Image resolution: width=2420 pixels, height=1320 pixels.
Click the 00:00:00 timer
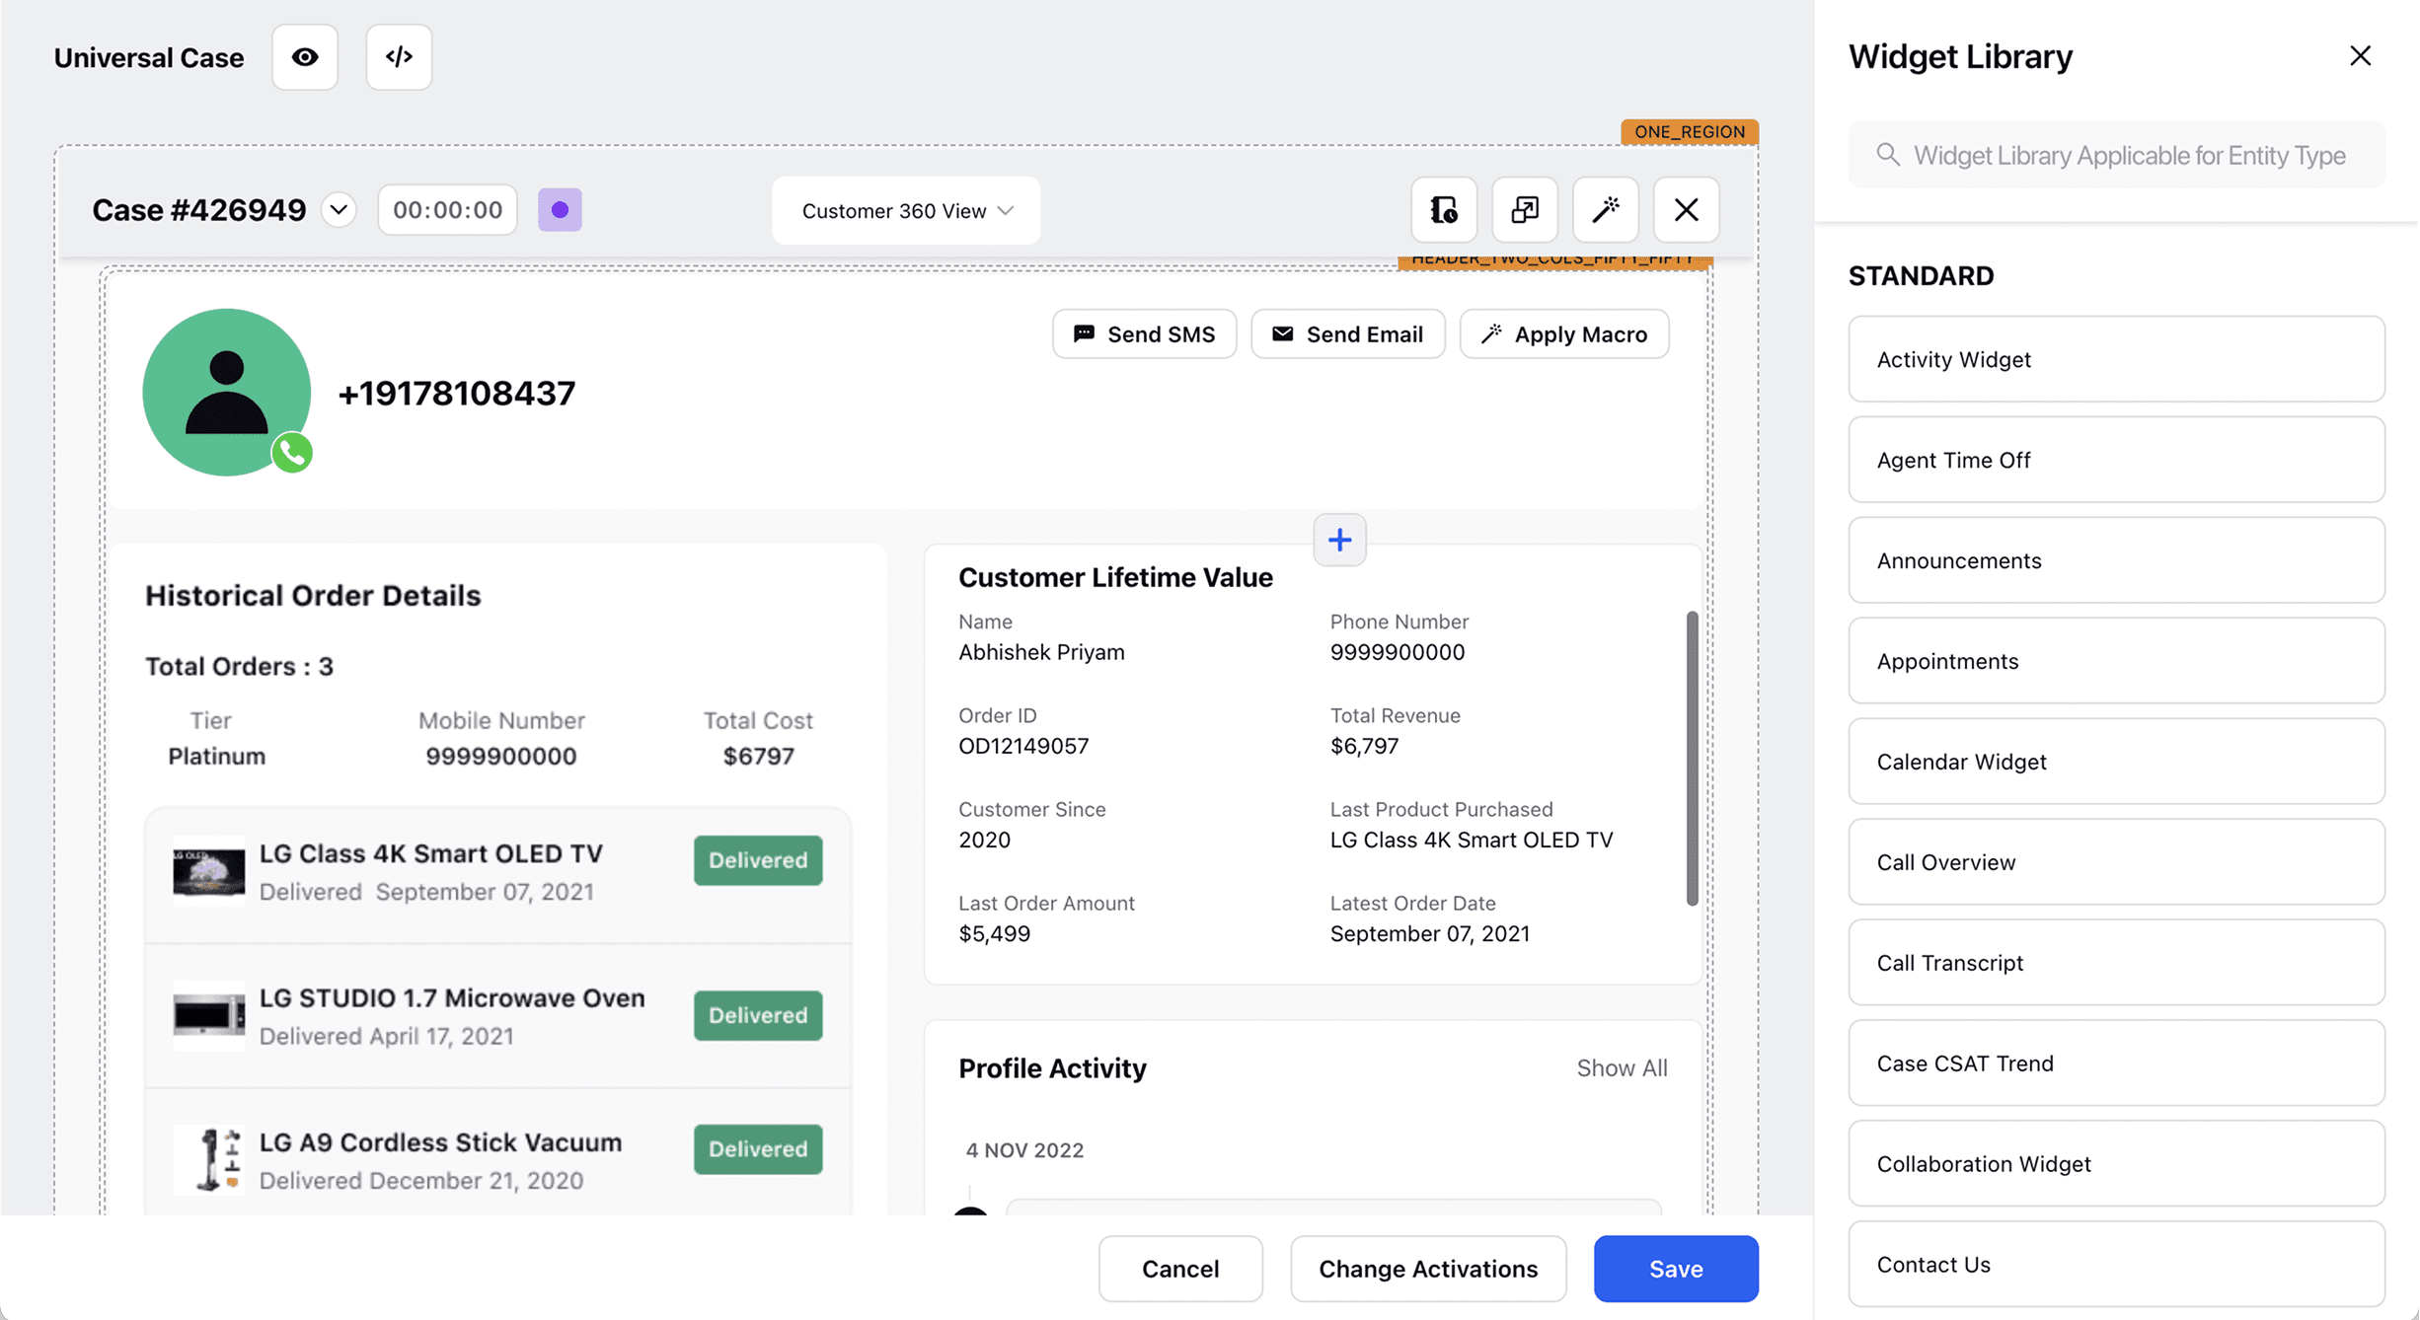tap(447, 210)
